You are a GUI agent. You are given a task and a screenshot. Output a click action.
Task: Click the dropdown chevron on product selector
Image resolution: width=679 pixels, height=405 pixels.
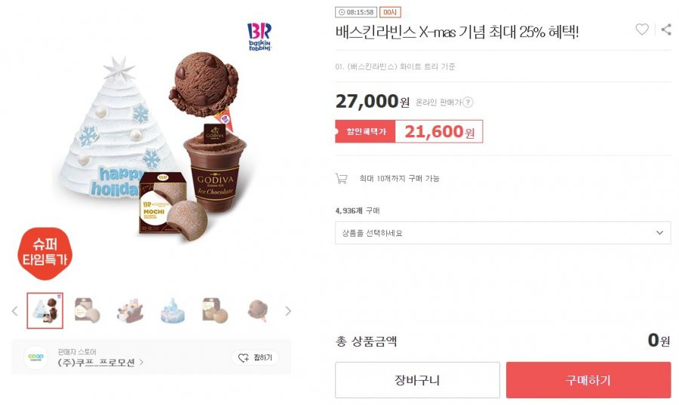click(659, 233)
